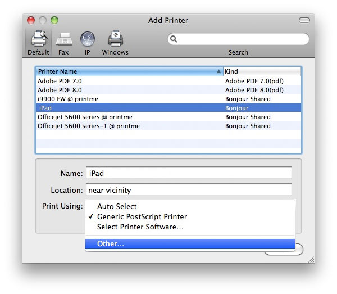Choose Select Printer Software… menu item
Viewport: 337px width, 294px height.
click(x=190, y=227)
